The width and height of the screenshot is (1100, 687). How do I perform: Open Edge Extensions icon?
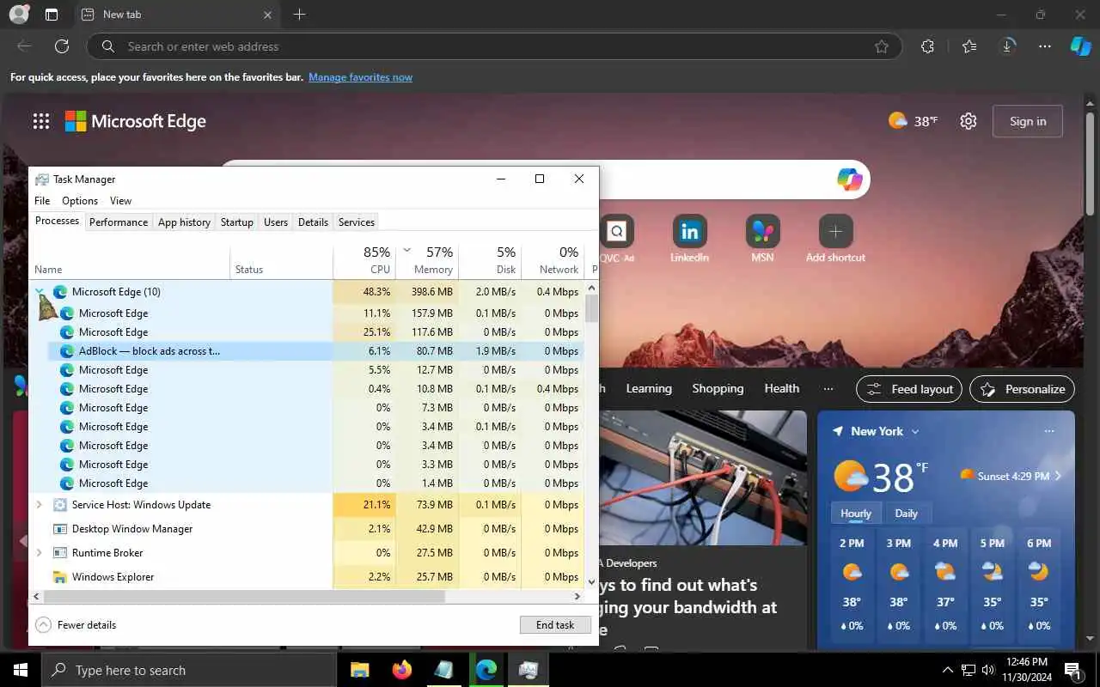(927, 46)
